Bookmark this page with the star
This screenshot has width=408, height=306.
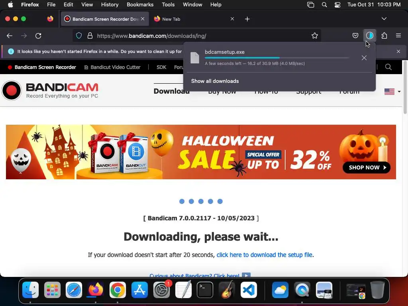tap(315, 35)
